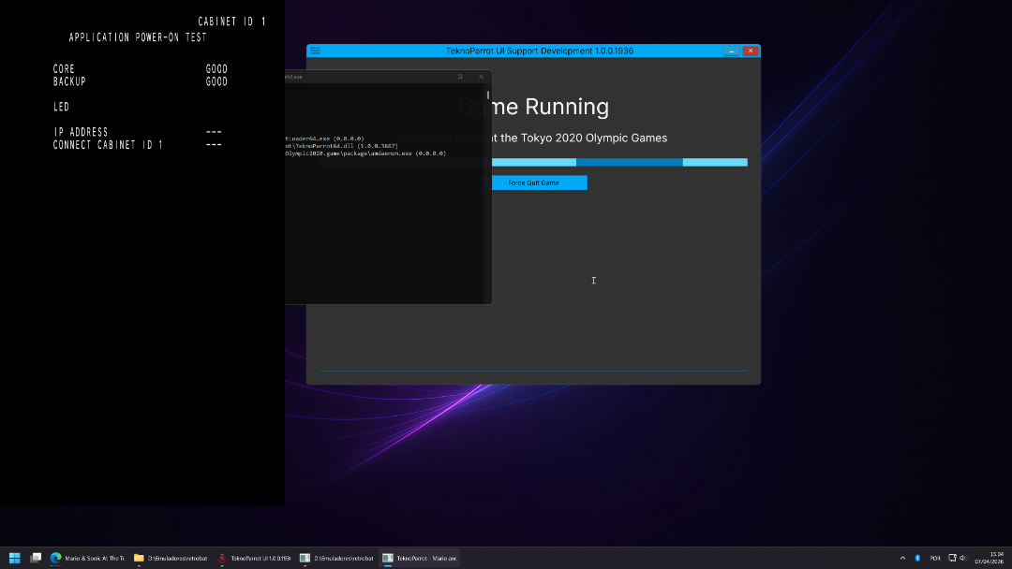Minimize the TeknoParrot UI window
The image size is (1012, 569).
coord(731,51)
